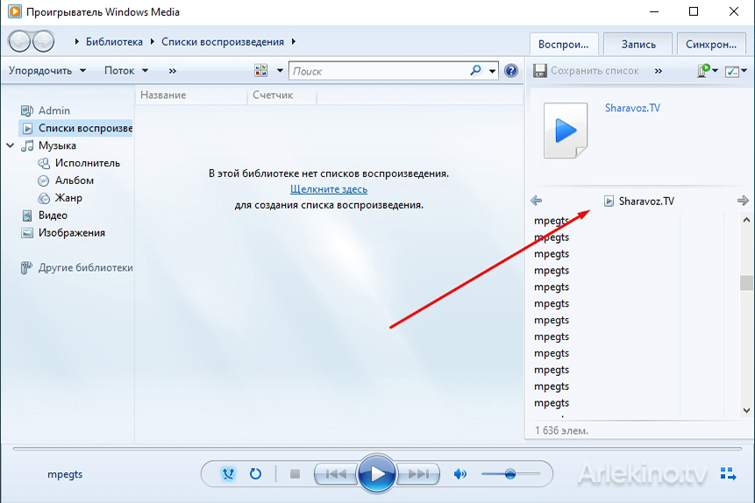Click the list scrollbar up arrow
755x503 pixels.
click(x=746, y=220)
